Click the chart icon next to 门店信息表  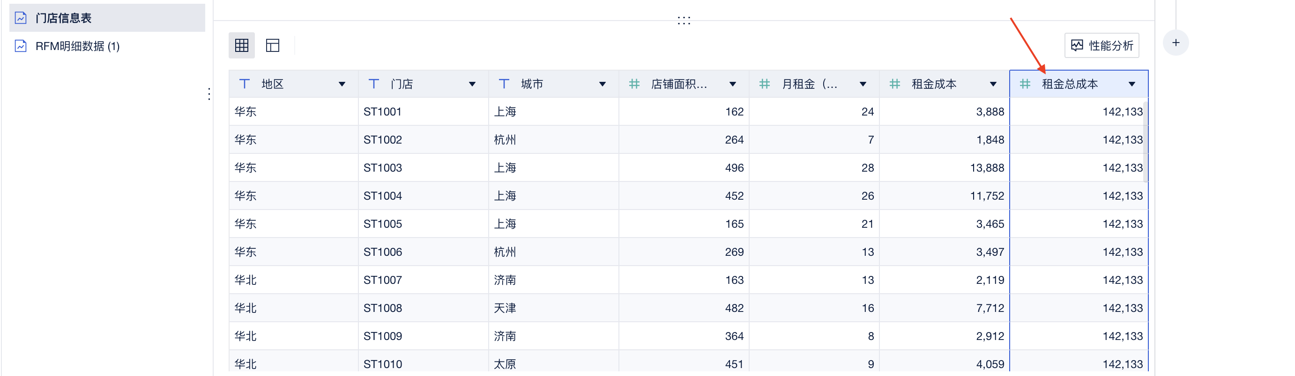click(x=21, y=18)
